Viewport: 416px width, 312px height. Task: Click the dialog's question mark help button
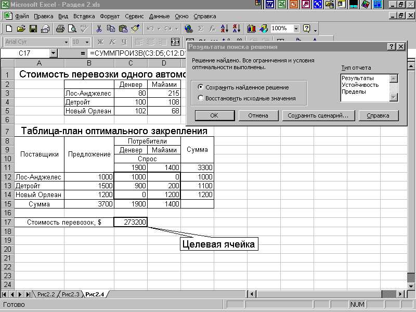coord(392,47)
